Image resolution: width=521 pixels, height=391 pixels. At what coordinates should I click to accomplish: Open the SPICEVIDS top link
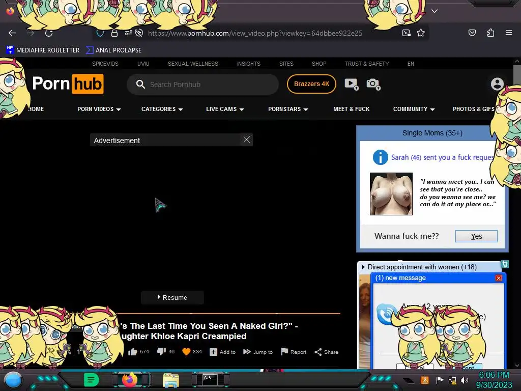coord(105,64)
